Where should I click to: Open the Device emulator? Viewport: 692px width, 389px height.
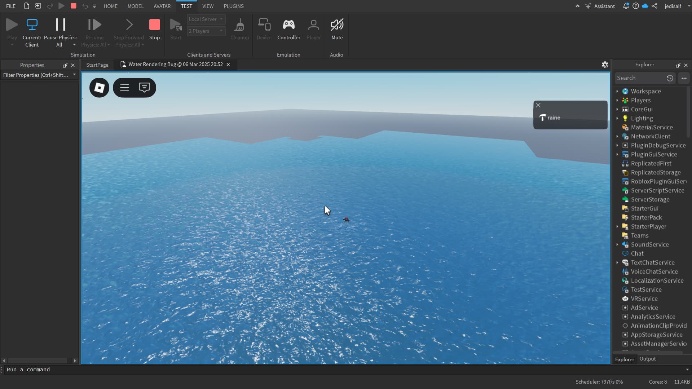264,28
